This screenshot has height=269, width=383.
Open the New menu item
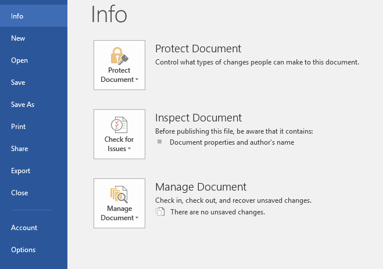[x=34, y=38]
